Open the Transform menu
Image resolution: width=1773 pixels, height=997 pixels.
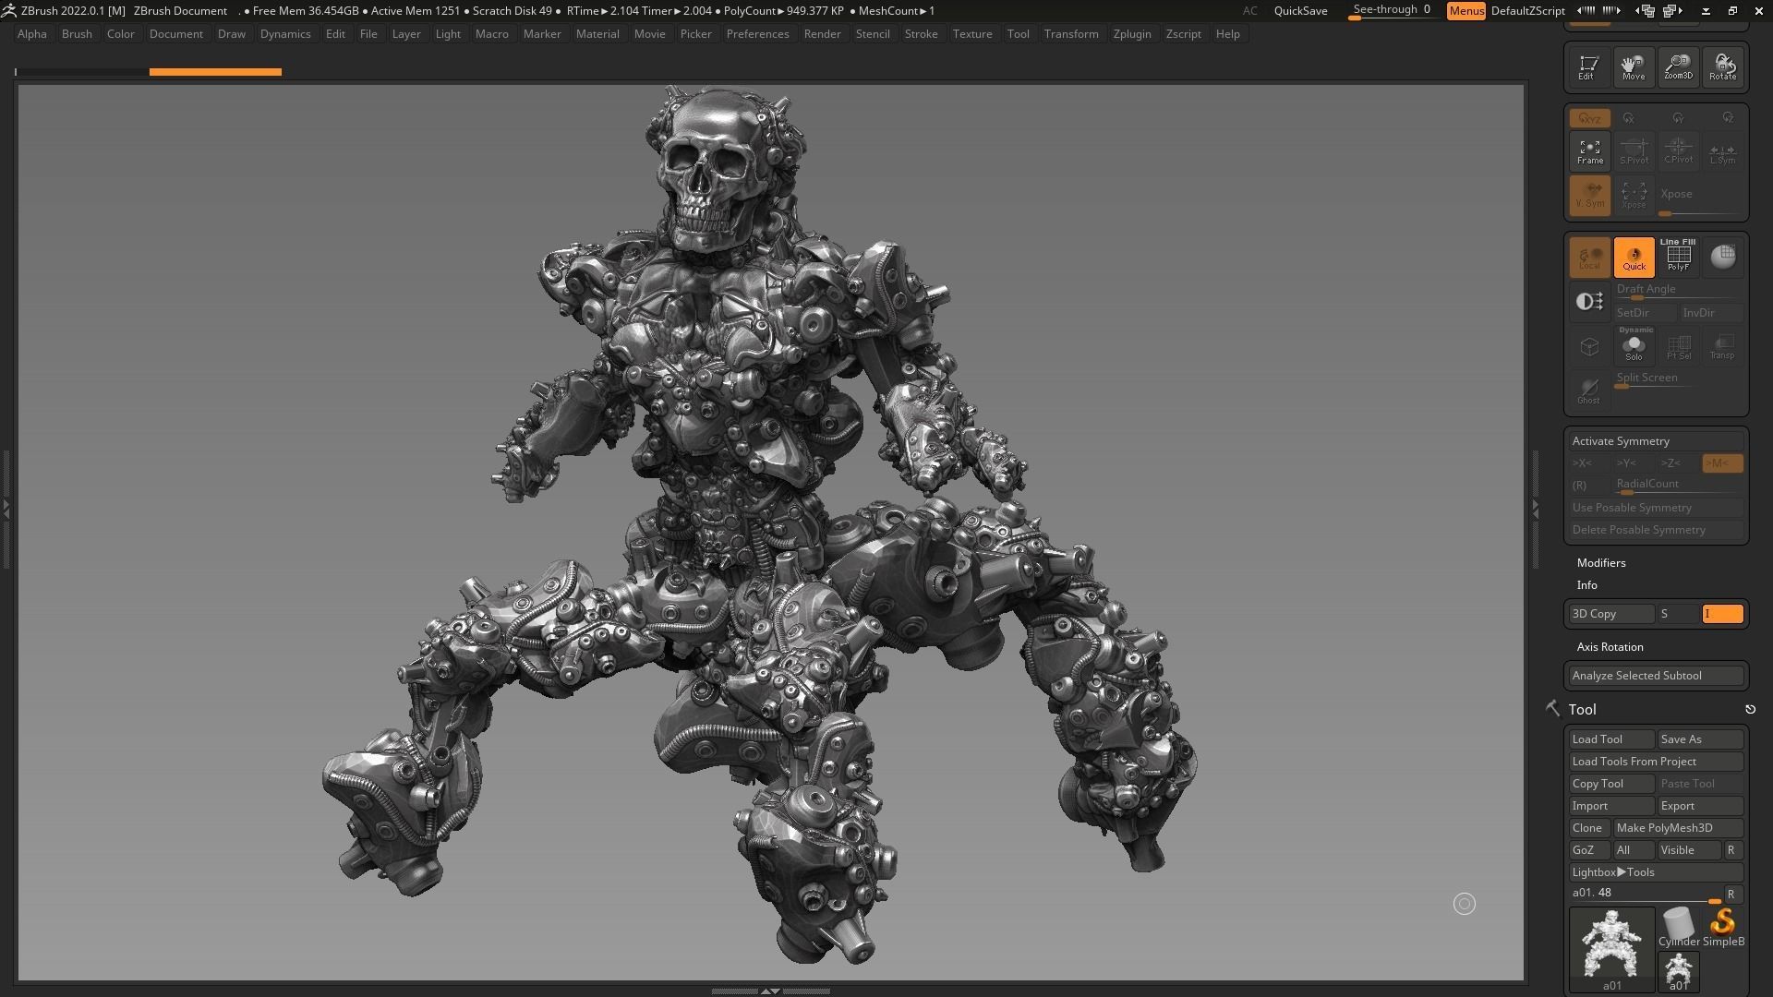1070,34
